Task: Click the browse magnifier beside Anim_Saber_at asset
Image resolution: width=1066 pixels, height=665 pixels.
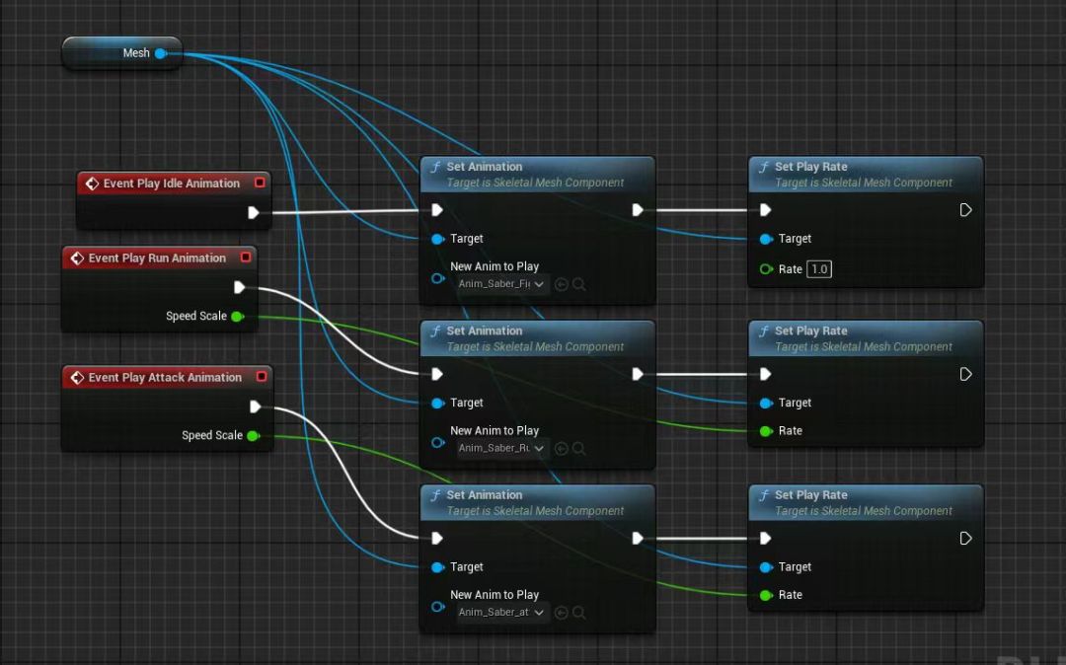Action: click(x=579, y=613)
